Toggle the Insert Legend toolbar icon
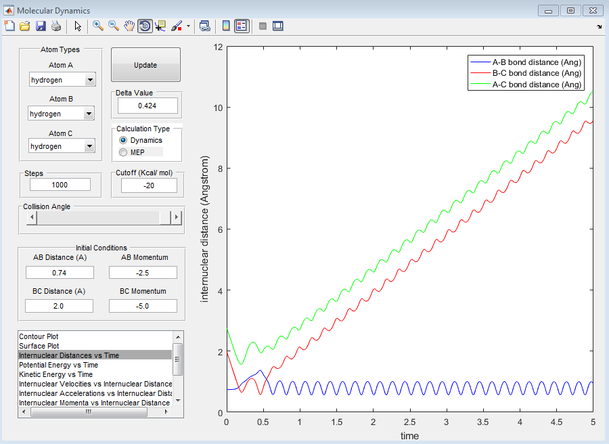 point(242,26)
